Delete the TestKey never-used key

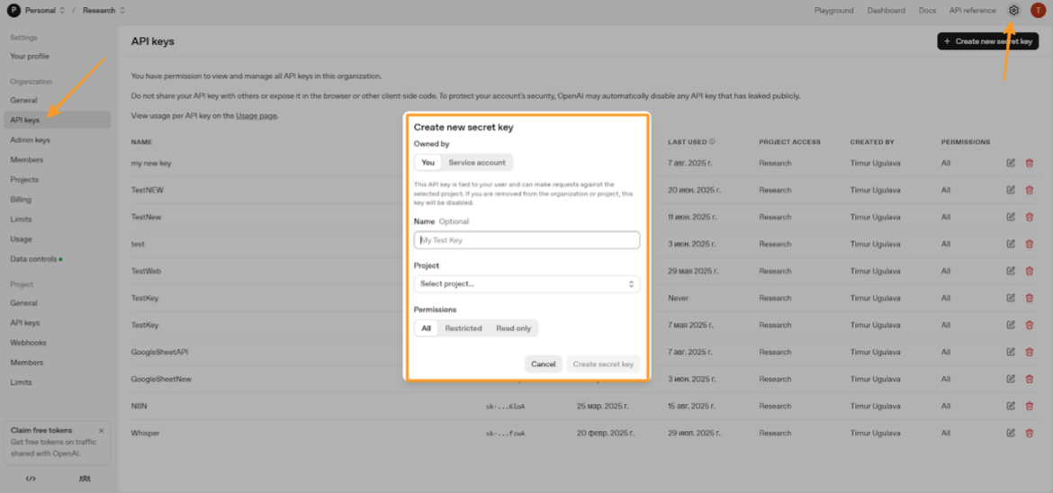coord(1030,298)
